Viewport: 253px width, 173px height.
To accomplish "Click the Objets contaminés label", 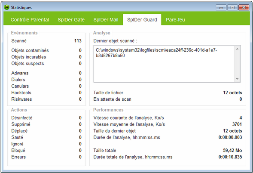I will 30,50.
